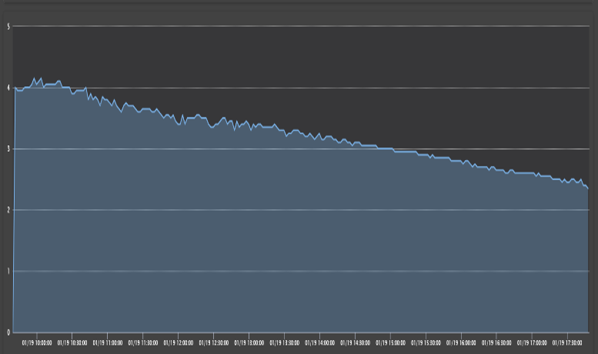
Task: Select the 01/19 13:00:00 x-axis label
Action: pos(249,342)
